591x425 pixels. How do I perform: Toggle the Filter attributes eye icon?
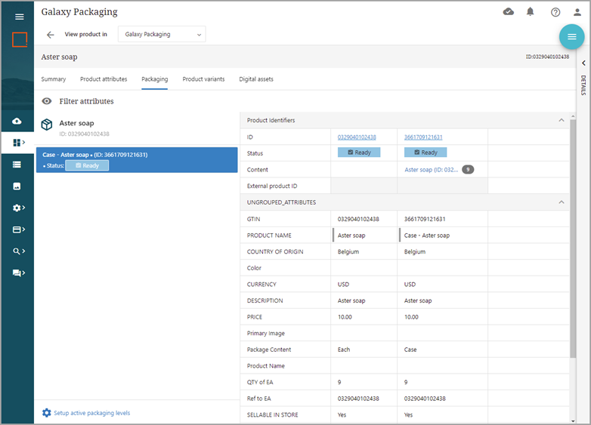(x=47, y=101)
